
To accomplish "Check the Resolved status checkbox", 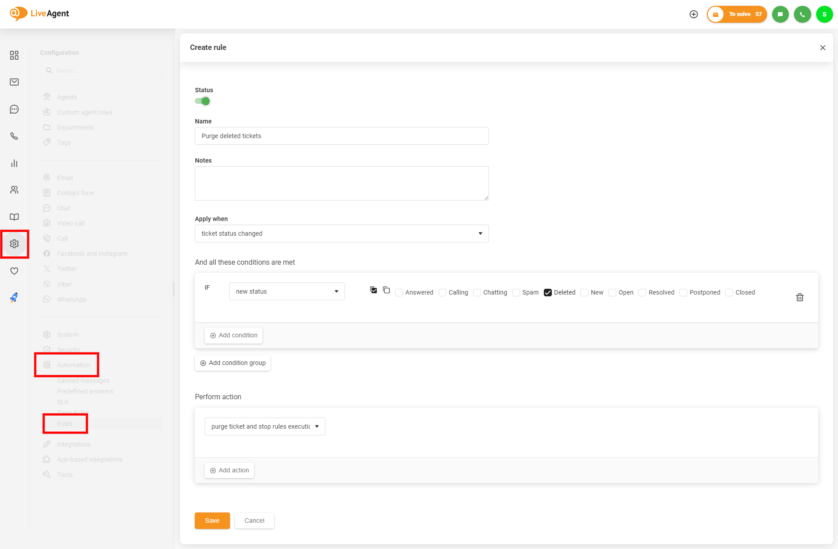I will pos(642,293).
